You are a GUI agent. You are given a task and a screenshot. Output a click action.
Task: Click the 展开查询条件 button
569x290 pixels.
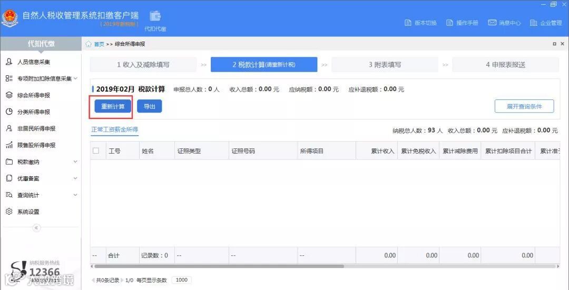524,106
